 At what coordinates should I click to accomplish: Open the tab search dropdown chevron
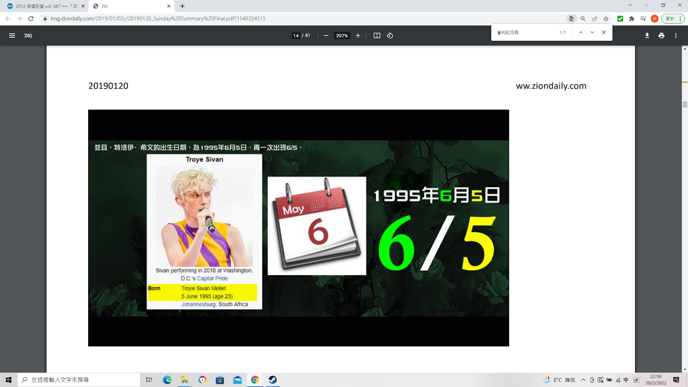pyautogui.click(x=630, y=5)
